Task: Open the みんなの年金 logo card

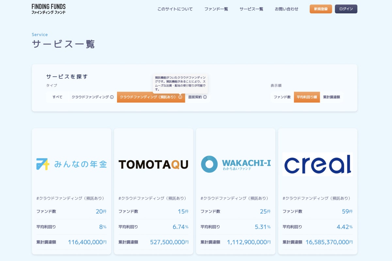Action: point(72,164)
